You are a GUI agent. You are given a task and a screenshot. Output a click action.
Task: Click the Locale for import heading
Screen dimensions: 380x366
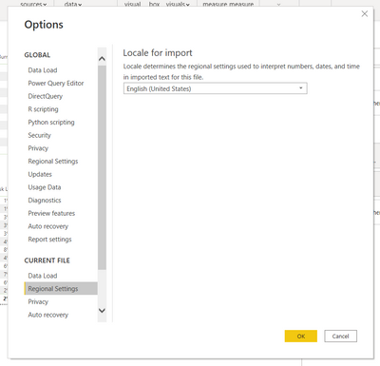[x=158, y=52]
